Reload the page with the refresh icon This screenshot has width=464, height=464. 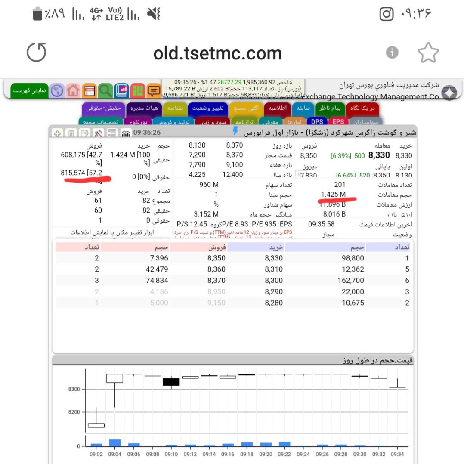pyautogui.click(x=37, y=53)
